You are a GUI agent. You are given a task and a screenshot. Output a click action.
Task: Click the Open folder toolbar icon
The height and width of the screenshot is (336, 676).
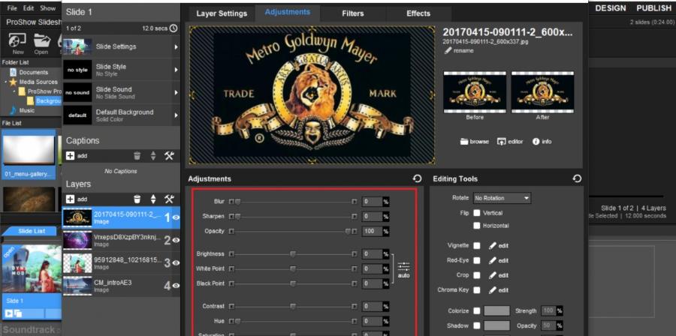coord(42,40)
